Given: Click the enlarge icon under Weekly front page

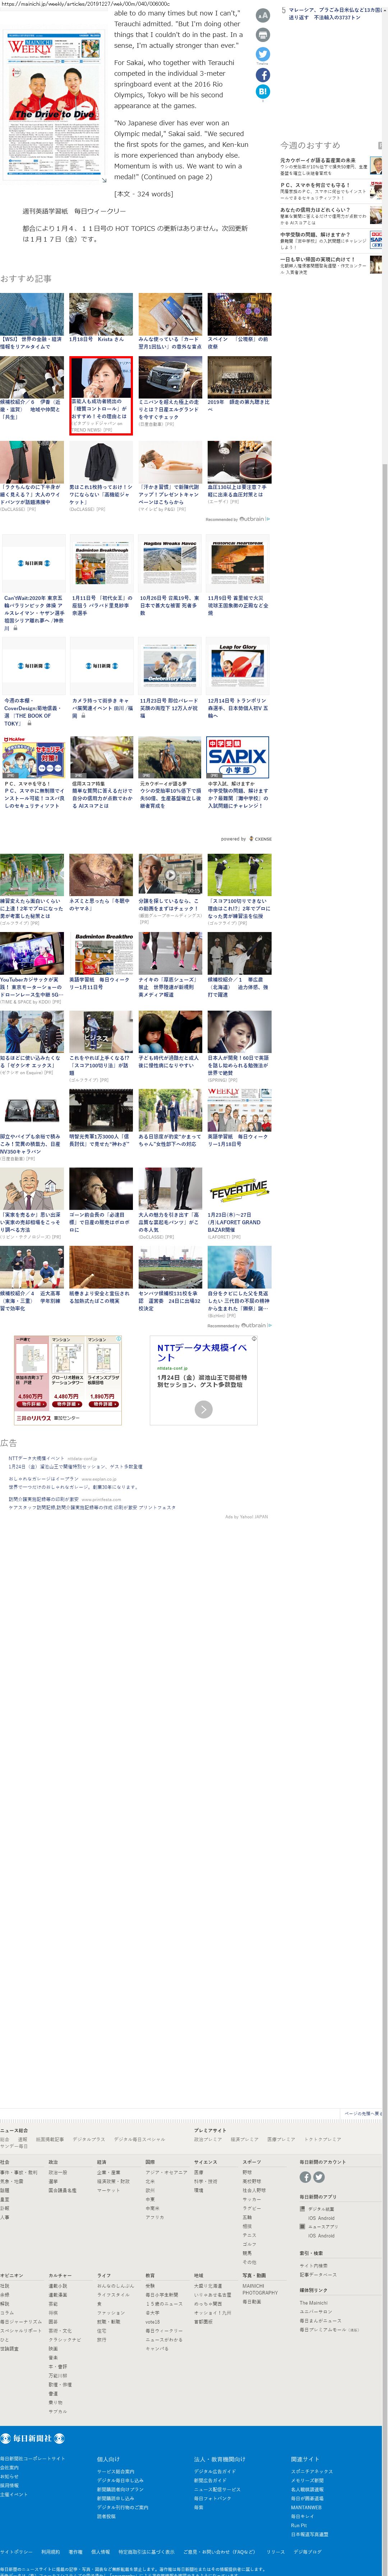Looking at the screenshot, I should [103, 180].
